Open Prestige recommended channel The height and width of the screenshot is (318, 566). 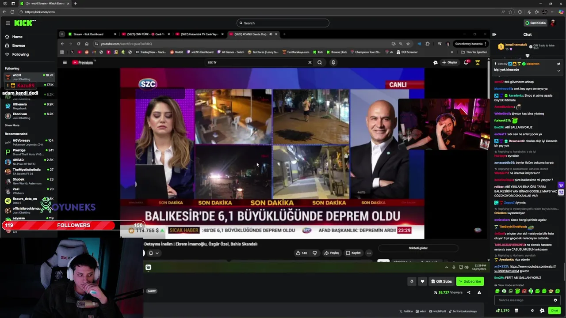(29, 152)
